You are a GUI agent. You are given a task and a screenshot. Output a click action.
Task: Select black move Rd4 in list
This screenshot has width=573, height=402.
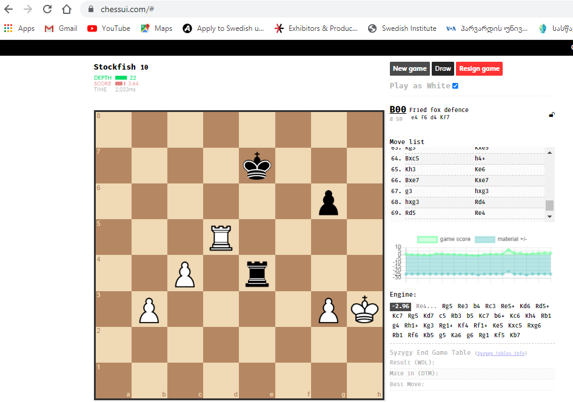[x=480, y=202]
